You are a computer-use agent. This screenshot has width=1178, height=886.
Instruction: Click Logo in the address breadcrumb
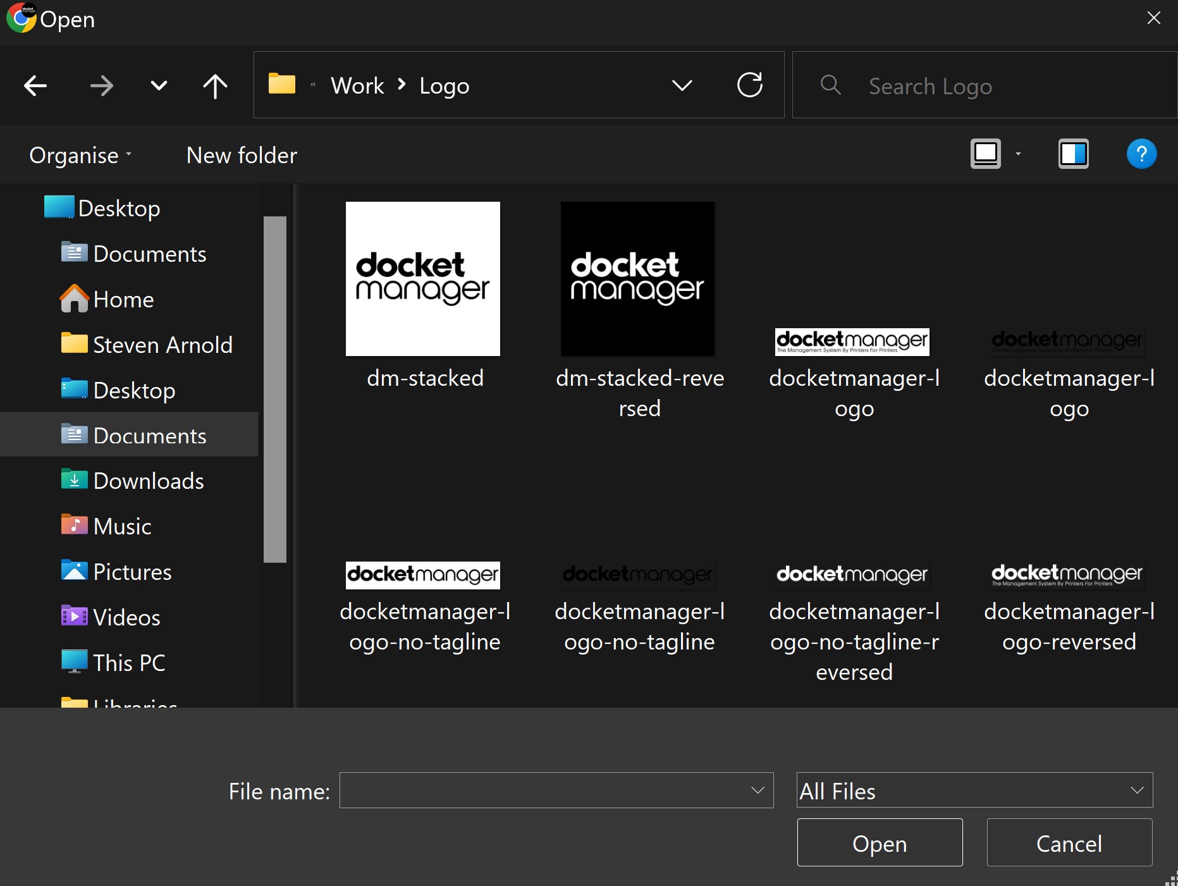(445, 86)
